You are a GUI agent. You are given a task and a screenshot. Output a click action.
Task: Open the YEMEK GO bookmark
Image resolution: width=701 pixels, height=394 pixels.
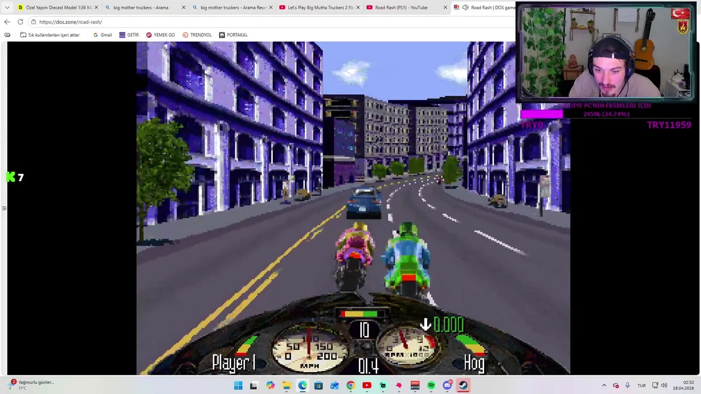[160, 35]
